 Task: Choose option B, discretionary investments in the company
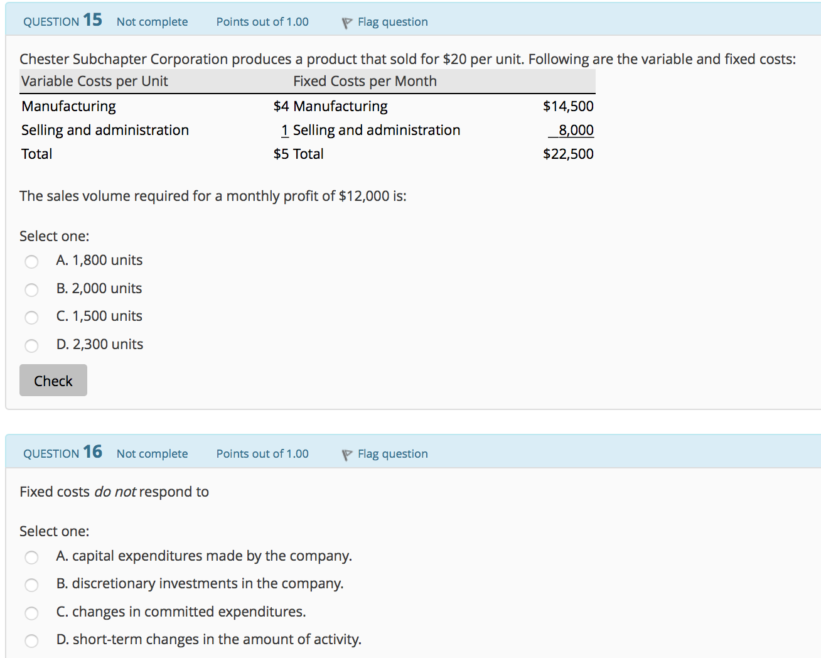pyautogui.click(x=31, y=585)
